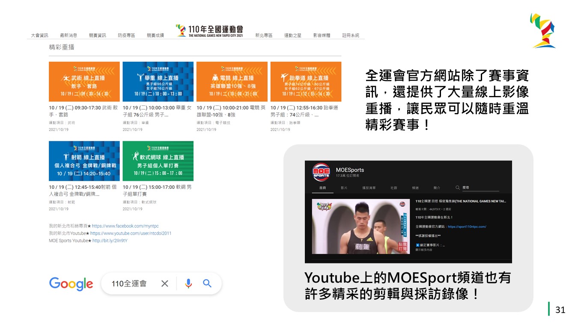Open the 武術 線上直播 replay thumbnail

click(84, 81)
